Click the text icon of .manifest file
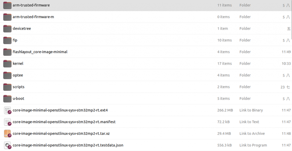Viewport: 292px width, 151px height. point(7,122)
